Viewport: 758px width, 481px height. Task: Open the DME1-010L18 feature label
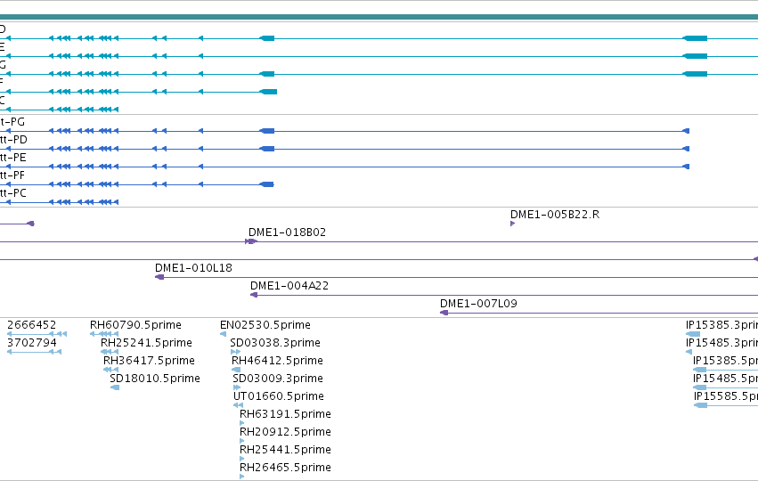(x=193, y=268)
